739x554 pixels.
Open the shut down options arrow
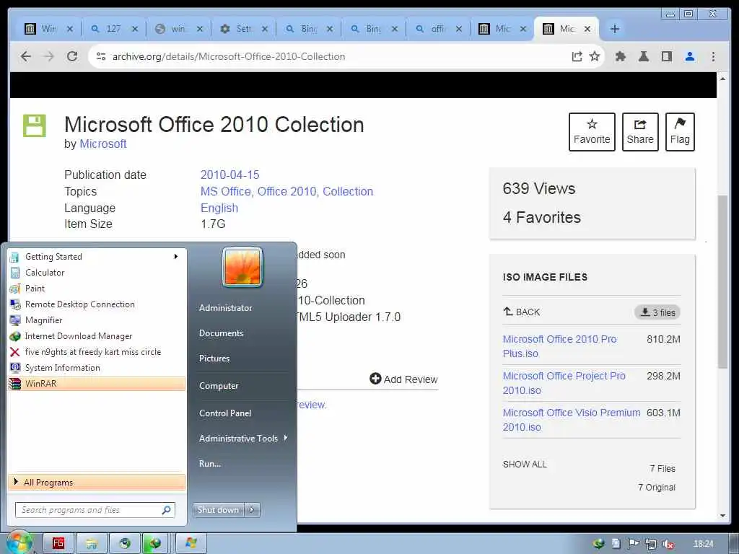click(252, 510)
